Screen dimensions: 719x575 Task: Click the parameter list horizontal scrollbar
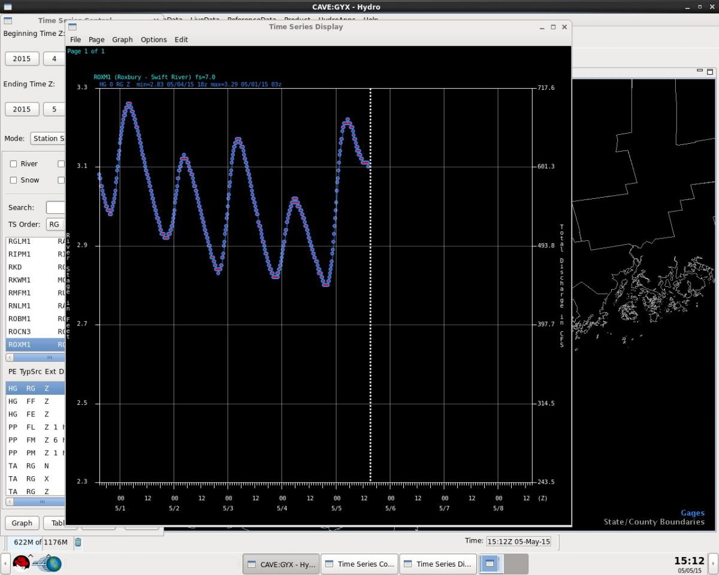pos(39,501)
